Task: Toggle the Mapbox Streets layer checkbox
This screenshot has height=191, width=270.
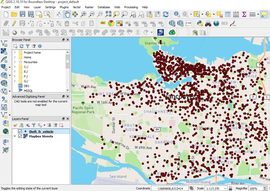Action: [20, 136]
